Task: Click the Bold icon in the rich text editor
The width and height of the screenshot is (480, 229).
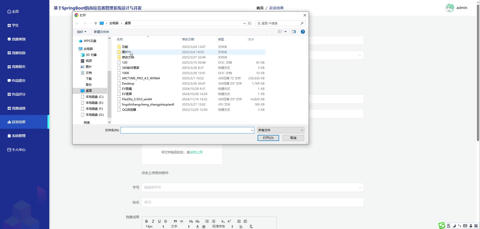Action: coord(146,221)
